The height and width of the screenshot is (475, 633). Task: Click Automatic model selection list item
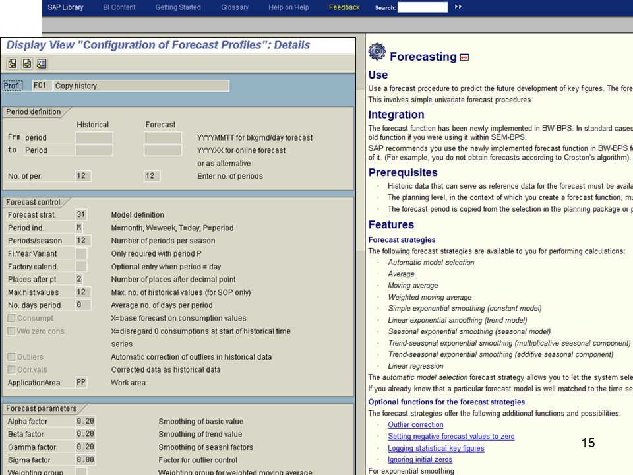click(x=431, y=263)
